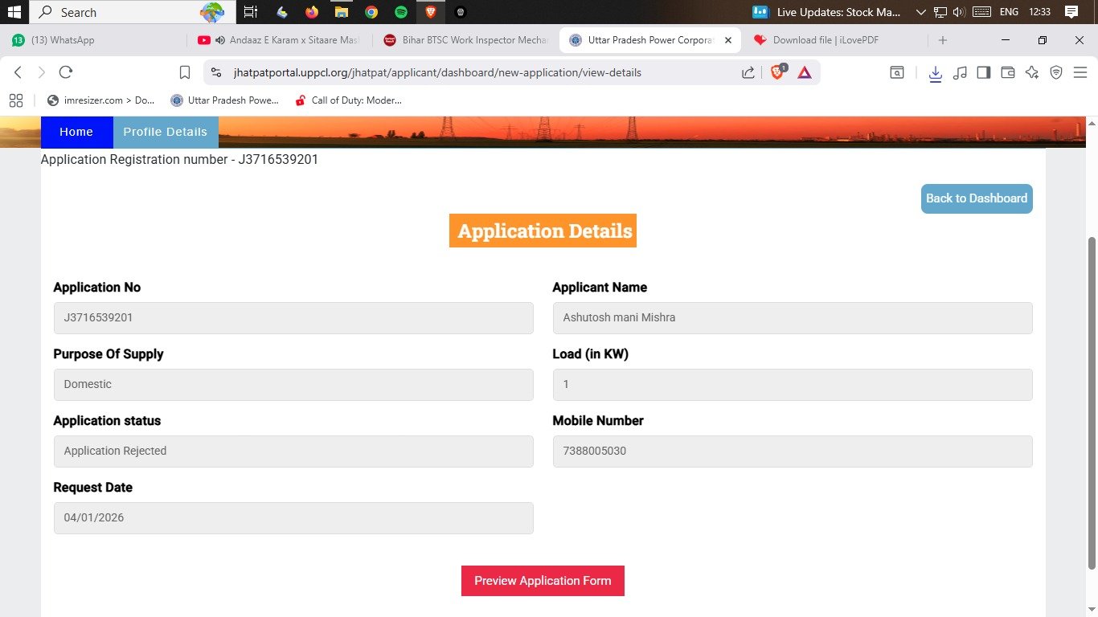Click the share page icon in address bar
Image resolution: width=1098 pixels, height=617 pixels.
point(748,72)
